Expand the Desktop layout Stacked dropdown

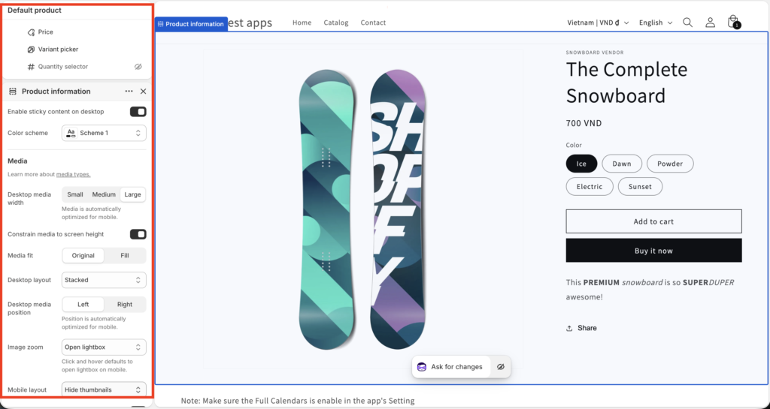(104, 280)
